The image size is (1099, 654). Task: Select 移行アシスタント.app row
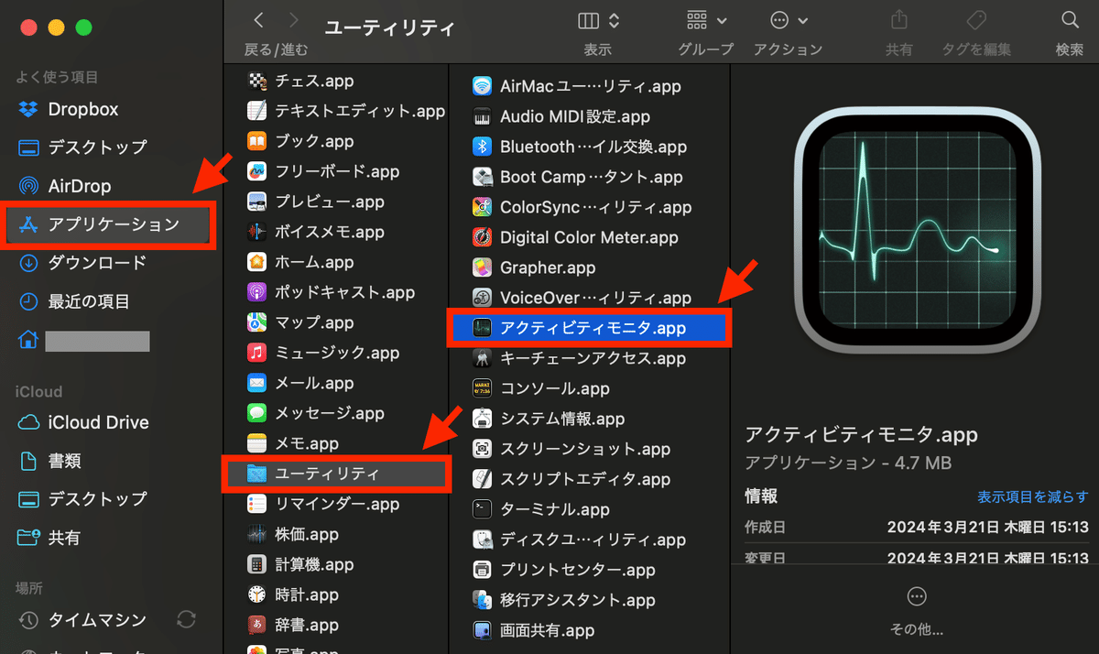pos(590,600)
